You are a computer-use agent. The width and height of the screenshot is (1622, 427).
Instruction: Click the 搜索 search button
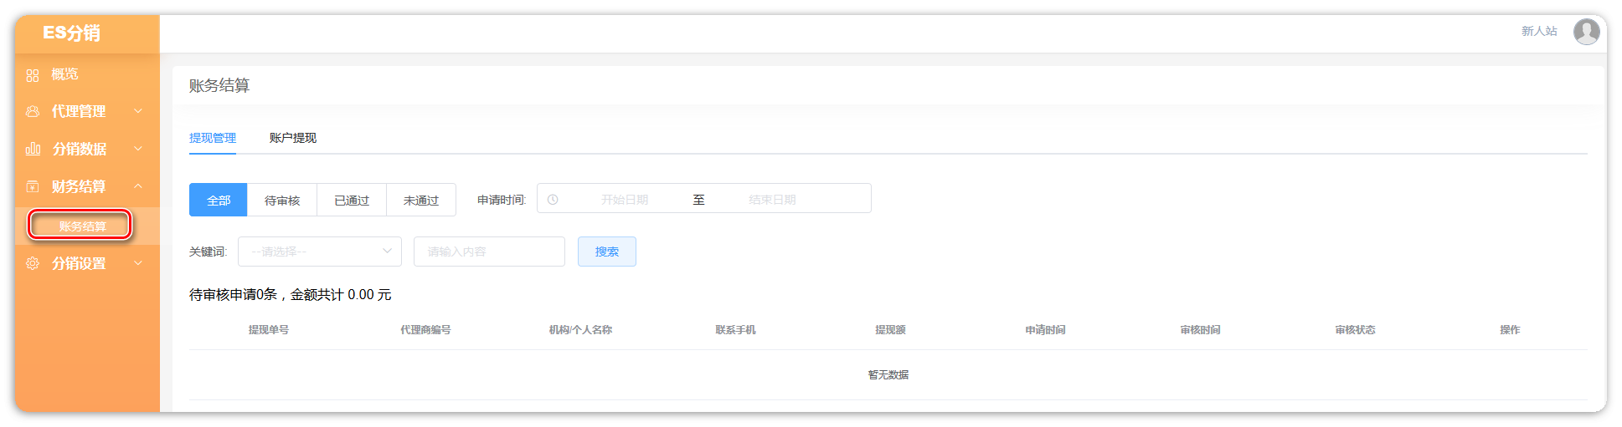click(607, 252)
